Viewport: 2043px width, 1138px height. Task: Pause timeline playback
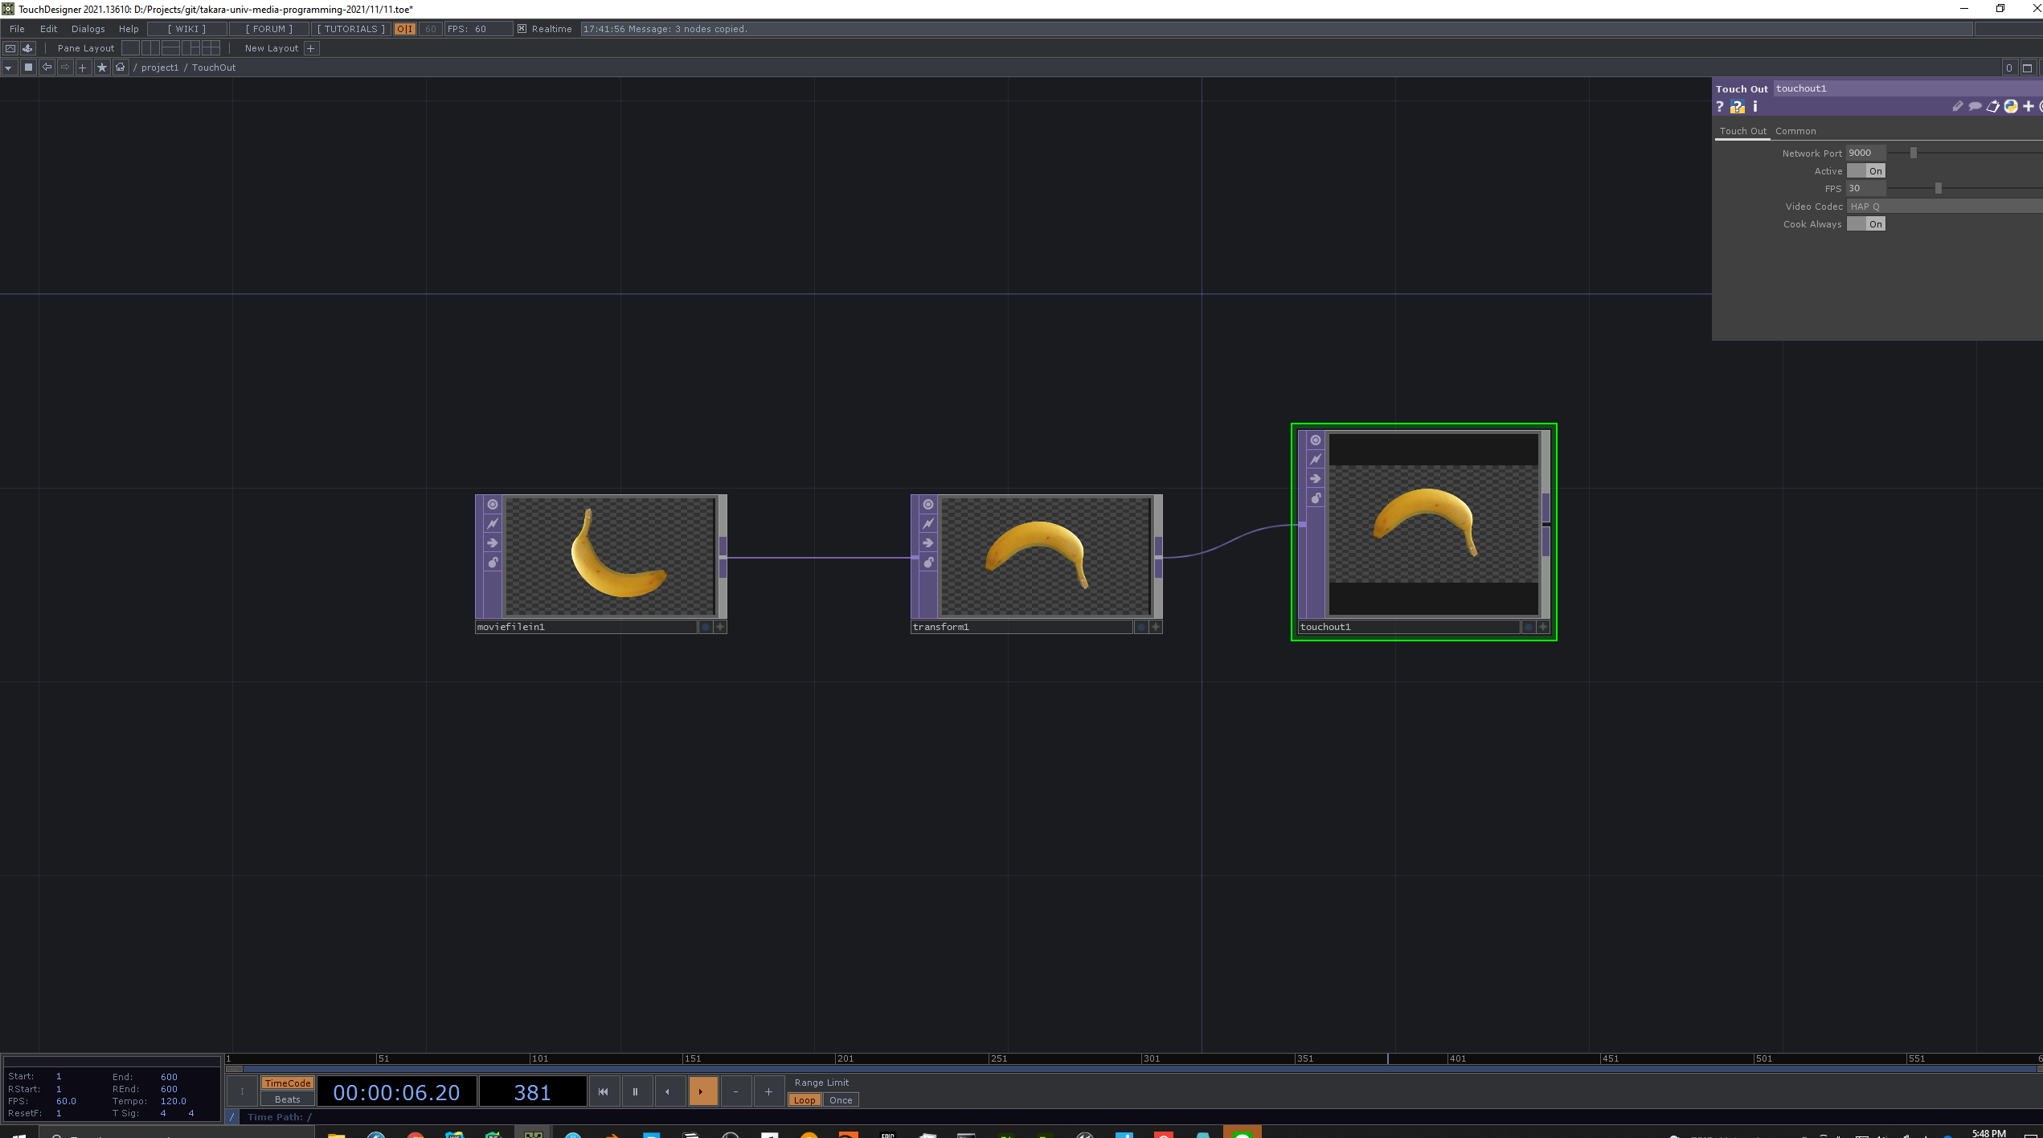coord(635,1091)
